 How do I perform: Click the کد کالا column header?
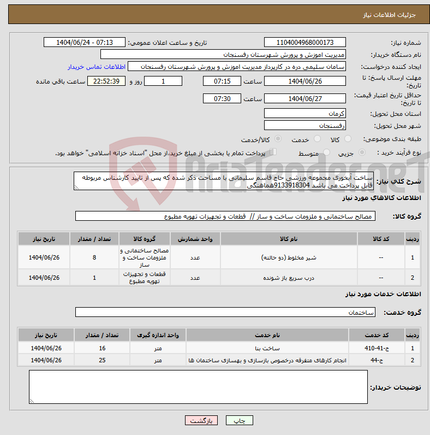pos(381,239)
